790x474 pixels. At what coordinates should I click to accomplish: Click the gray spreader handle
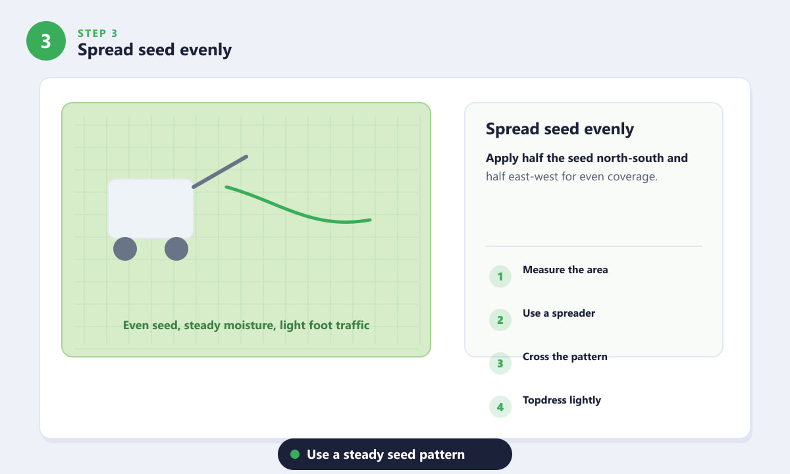tap(220, 172)
